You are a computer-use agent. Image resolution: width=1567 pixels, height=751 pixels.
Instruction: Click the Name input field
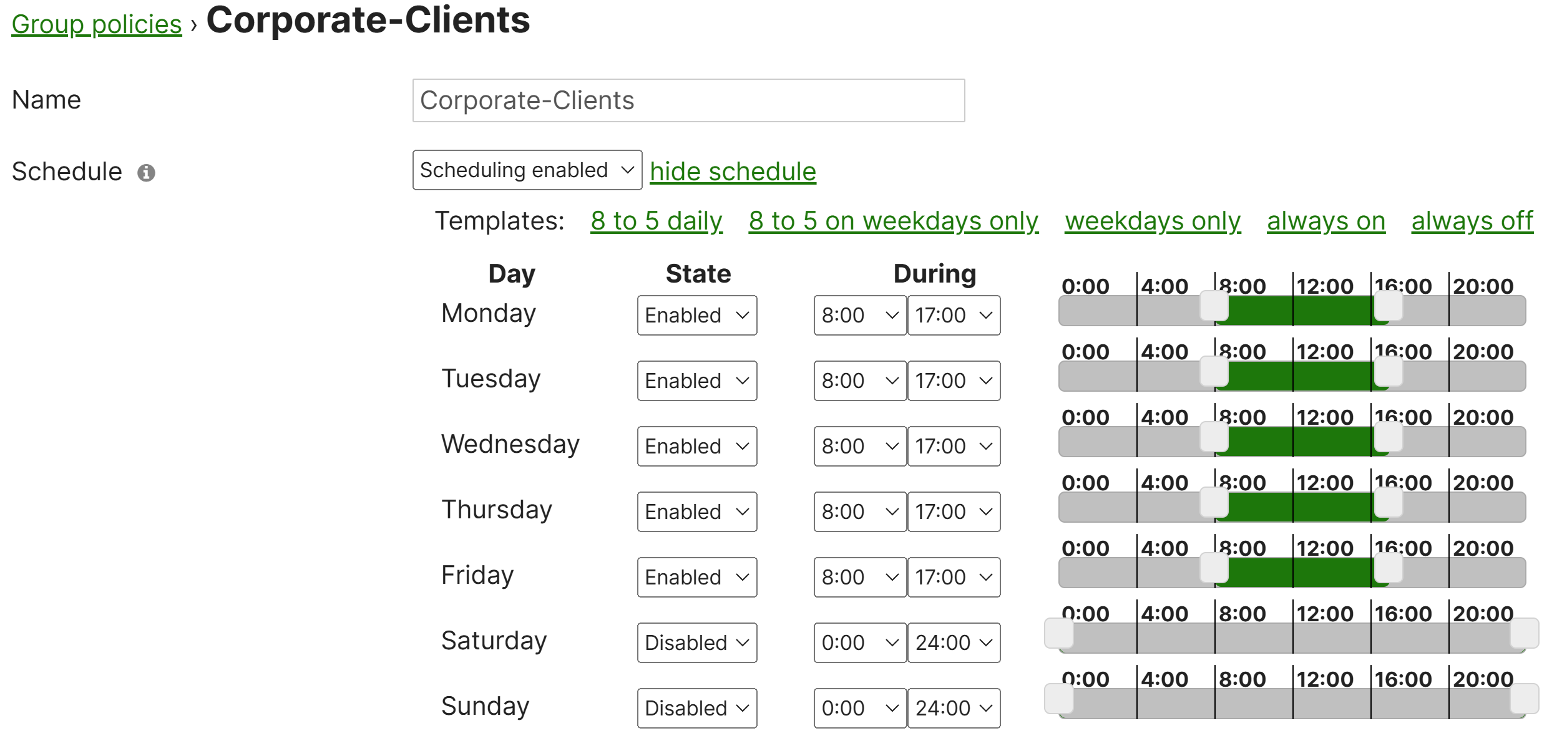click(x=688, y=100)
